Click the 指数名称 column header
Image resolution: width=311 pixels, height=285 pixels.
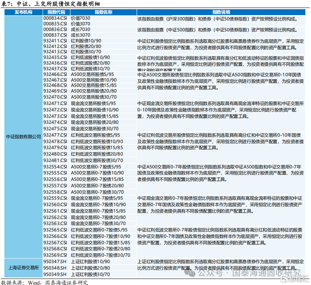(x=103, y=12)
